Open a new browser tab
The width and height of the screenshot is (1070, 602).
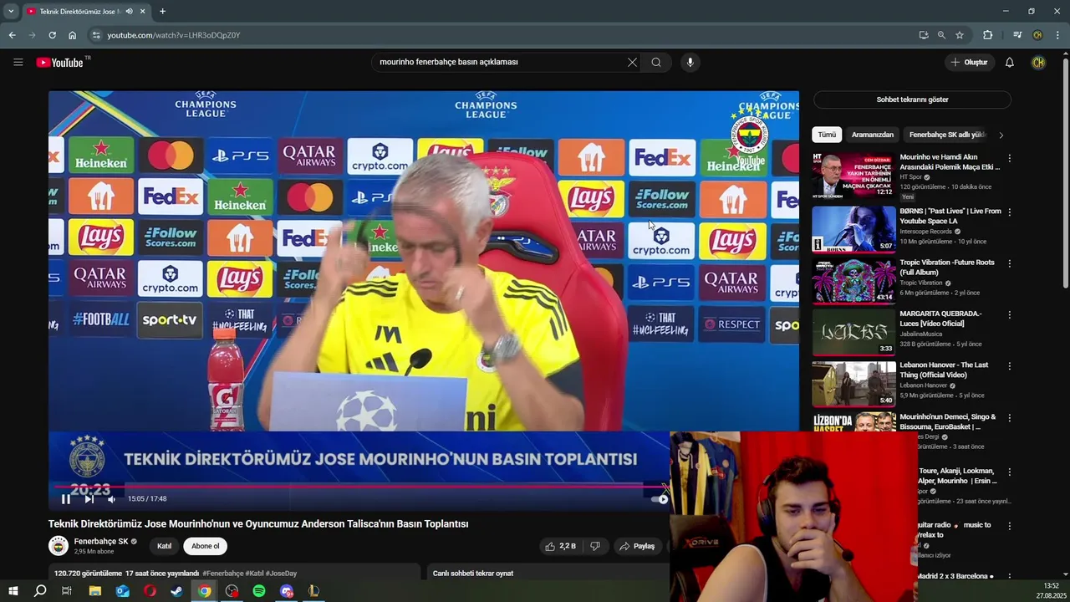(x=162, y=12)
